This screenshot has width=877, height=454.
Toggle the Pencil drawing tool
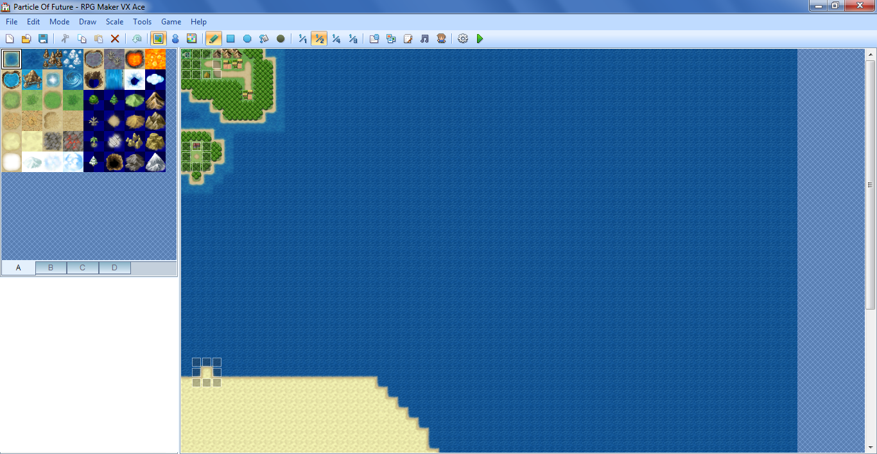[214, 39]
